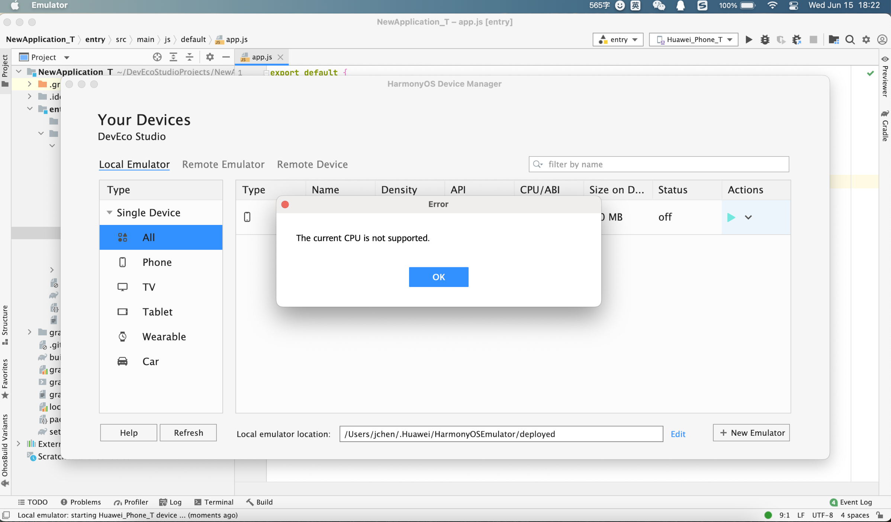Image resolution: width=891 pixels, height=522 pixels.
Task: Open project structure folder icon in toolbar
Action: click(834, 39)
